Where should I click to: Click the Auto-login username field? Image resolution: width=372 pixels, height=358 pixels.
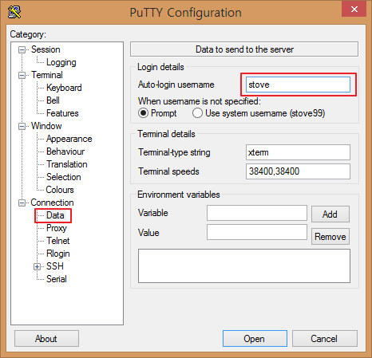click(298, 85)
